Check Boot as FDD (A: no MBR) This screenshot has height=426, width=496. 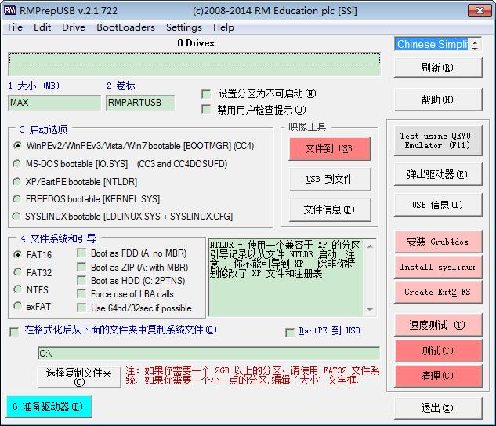click(81, 253)
